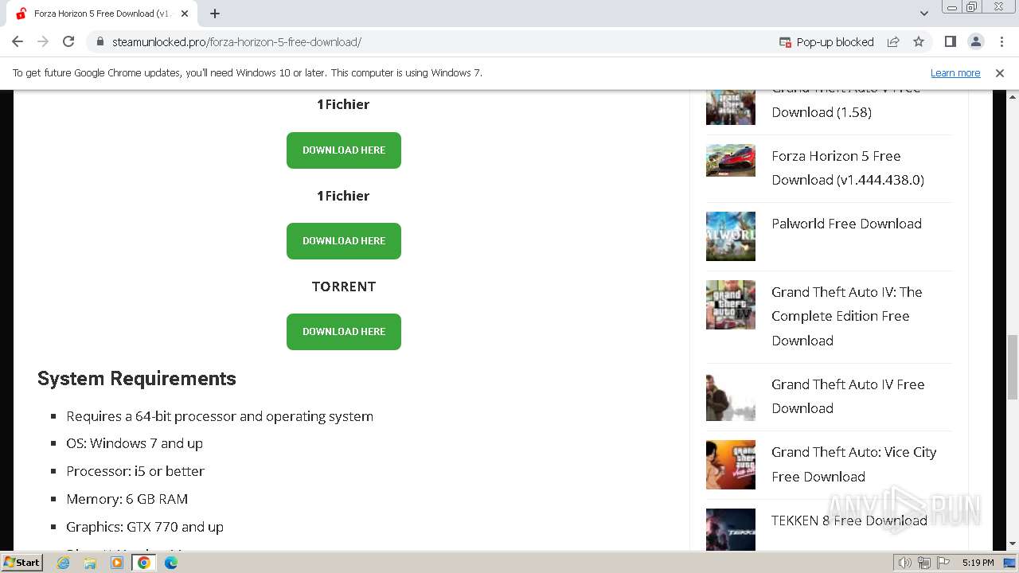This screenshot has width=1019, height=573.
Task: Select the Forza Horizon 5 Free Download tab
Action: coord(101,14)
